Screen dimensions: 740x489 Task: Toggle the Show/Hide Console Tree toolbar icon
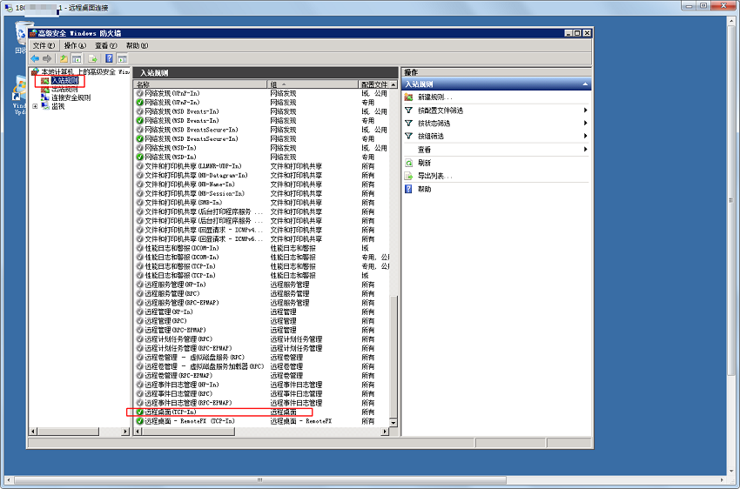point(77,58)
